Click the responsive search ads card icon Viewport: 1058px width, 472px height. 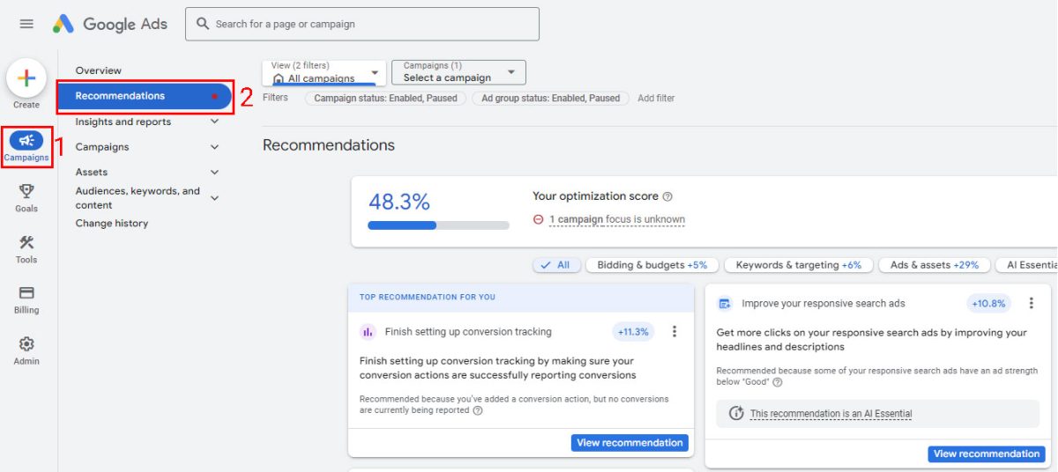(x=725, y=304)
